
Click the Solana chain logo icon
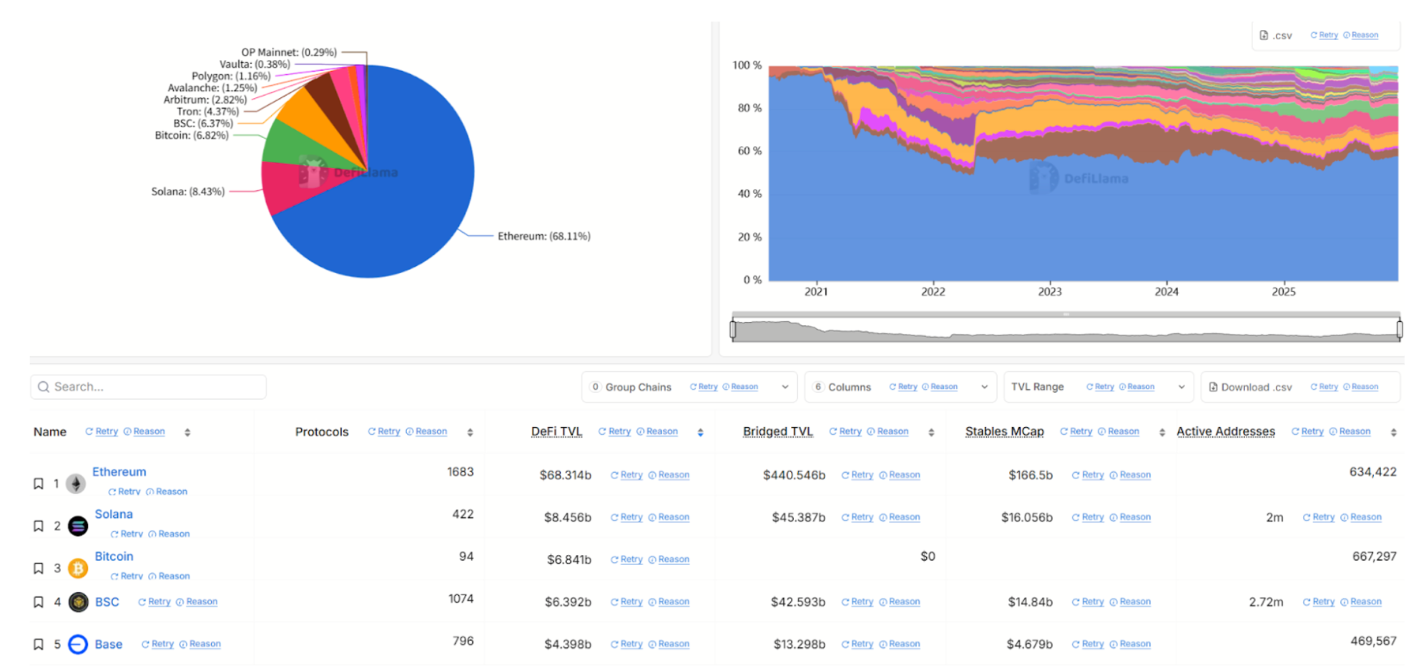(x=78, y=526)
